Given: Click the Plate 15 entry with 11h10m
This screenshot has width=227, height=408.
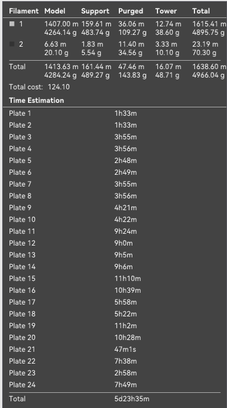Looking at the screenshot, I should tap(115, 278).
